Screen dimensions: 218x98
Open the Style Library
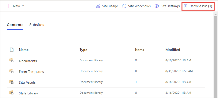pos(28,93)
